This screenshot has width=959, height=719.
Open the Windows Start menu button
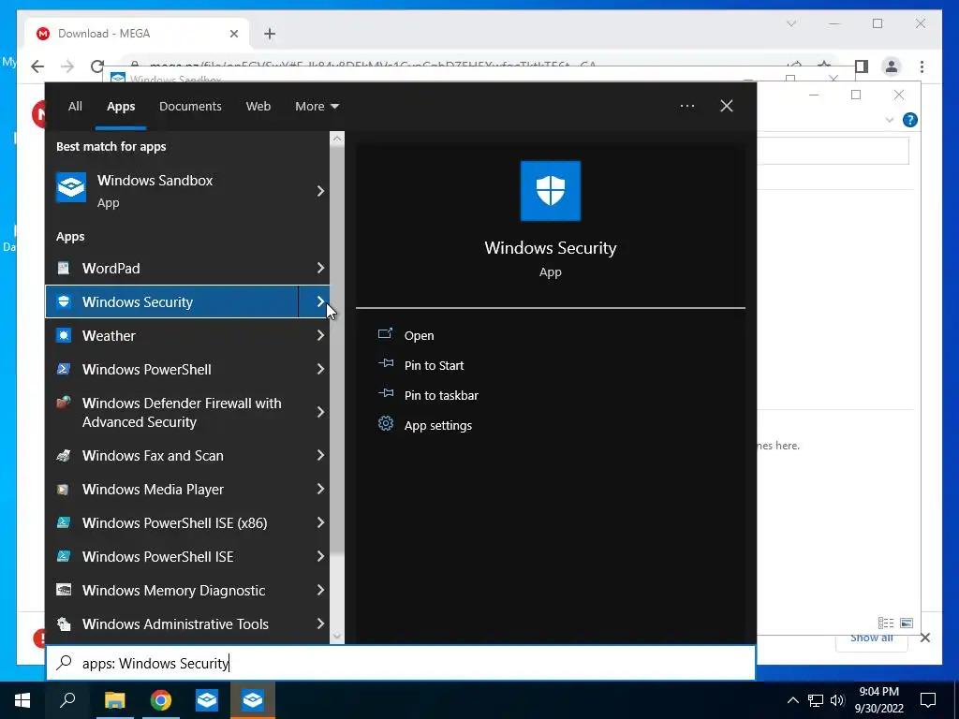[x=22, y=700]
